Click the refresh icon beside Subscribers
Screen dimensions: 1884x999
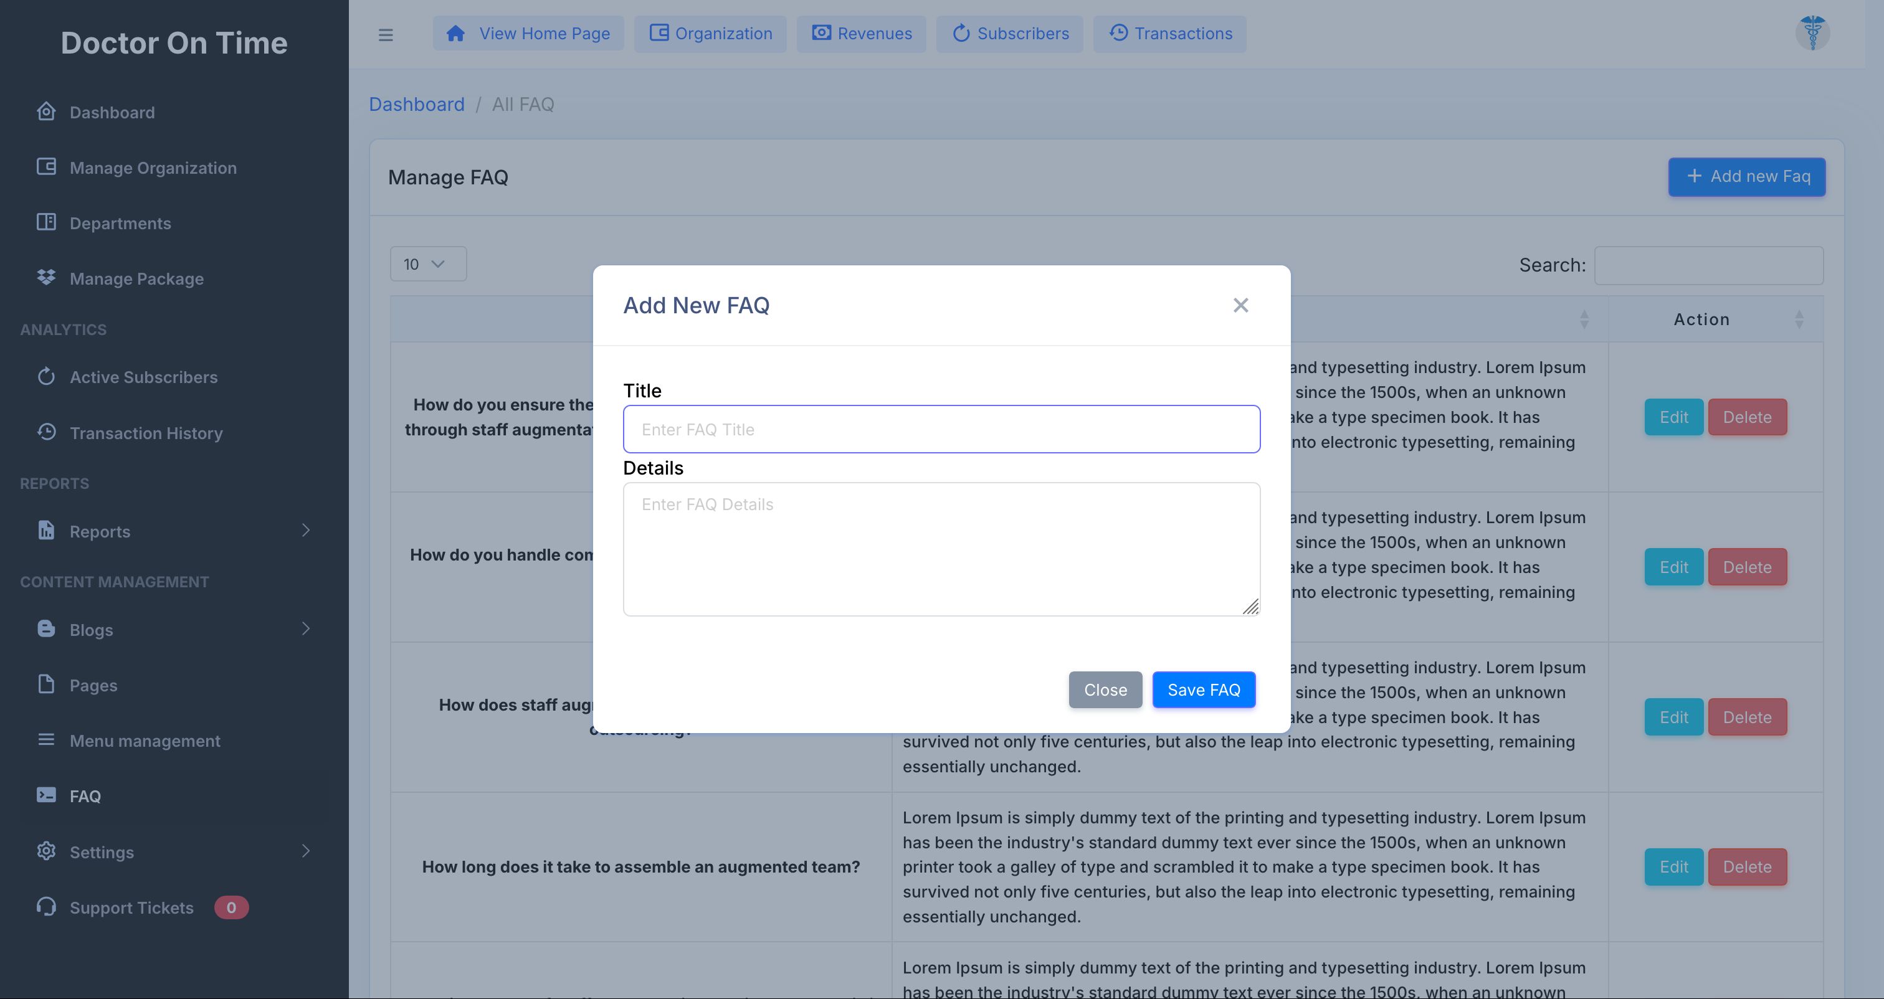point(961,33)
